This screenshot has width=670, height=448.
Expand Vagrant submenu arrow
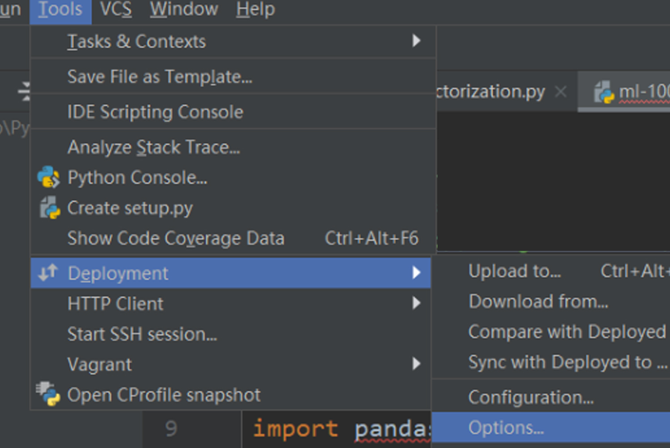pos(417,363)
